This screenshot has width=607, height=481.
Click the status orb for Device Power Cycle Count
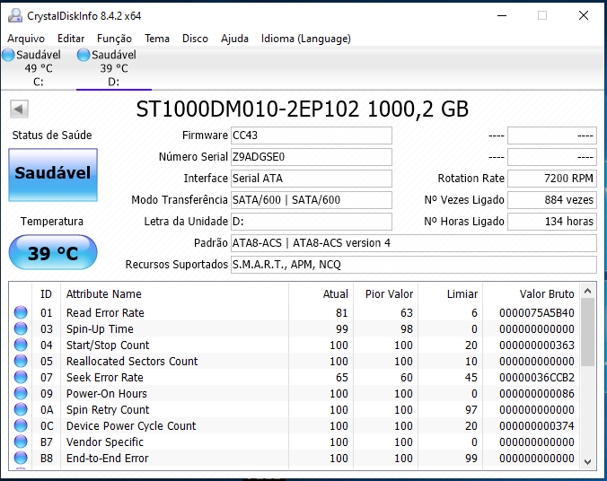(x=21, y=425)
